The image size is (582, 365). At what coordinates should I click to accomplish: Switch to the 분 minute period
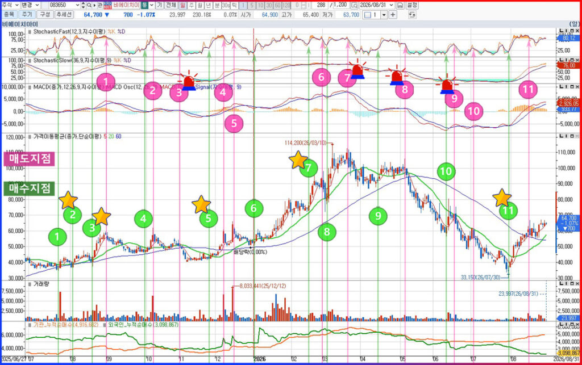tap(217, 5)
